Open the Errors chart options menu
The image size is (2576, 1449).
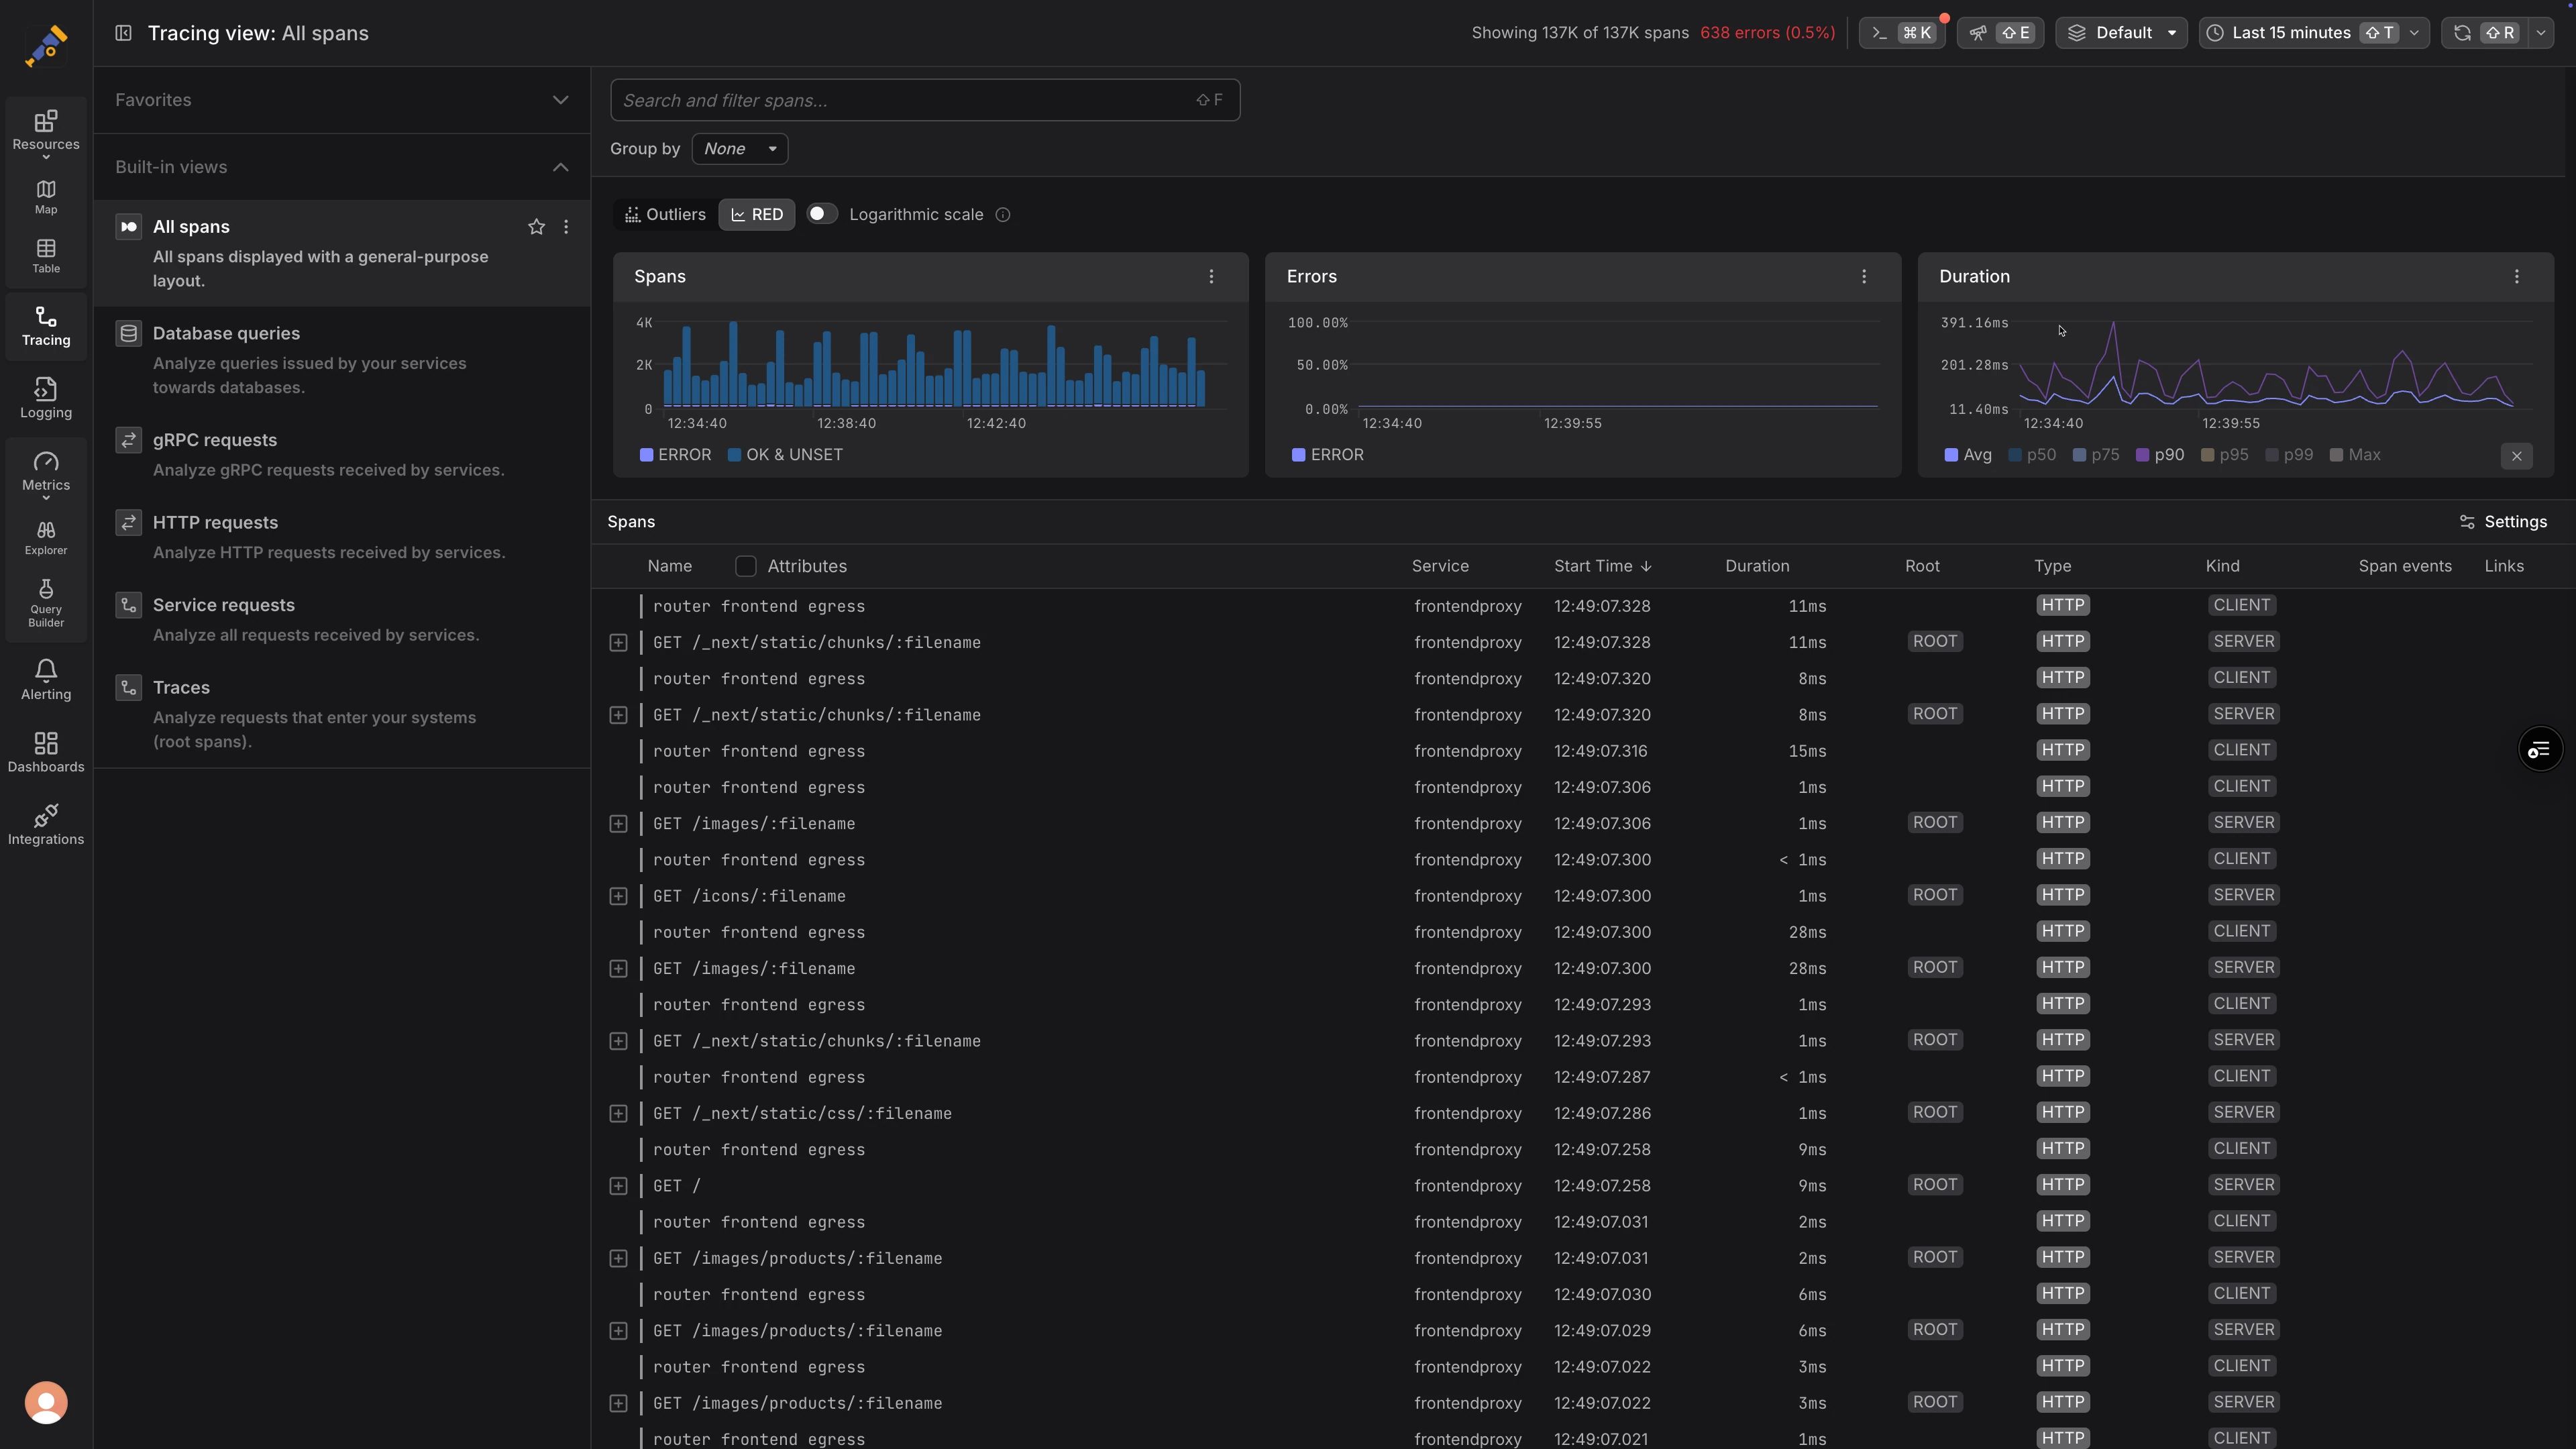[x=1864, y=276]
